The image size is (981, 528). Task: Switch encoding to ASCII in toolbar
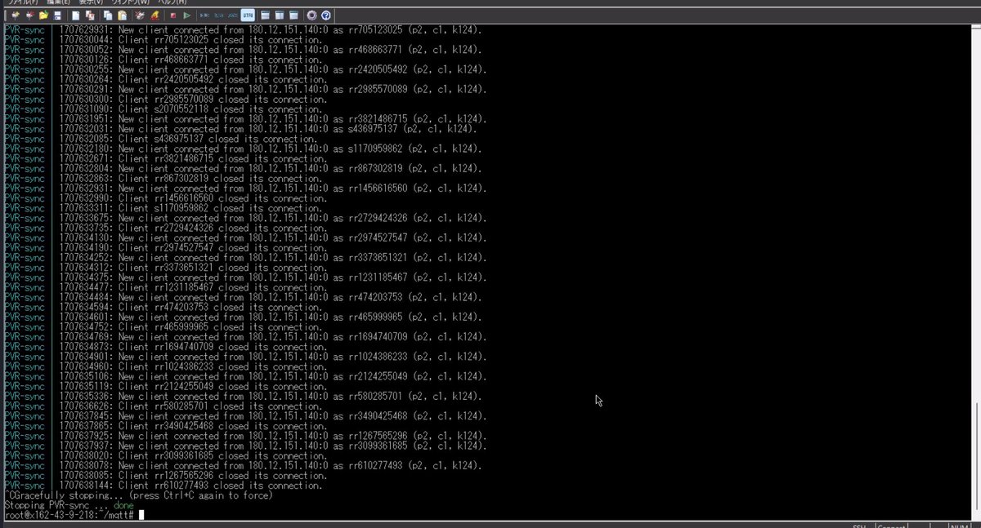click(232, 16)
